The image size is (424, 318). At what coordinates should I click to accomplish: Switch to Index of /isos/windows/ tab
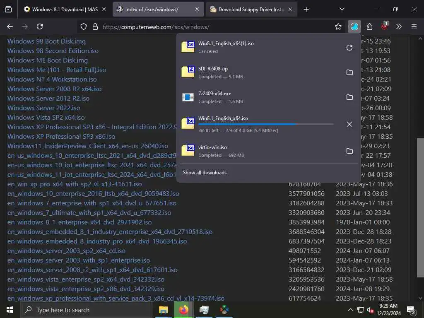tap(158, 10)
